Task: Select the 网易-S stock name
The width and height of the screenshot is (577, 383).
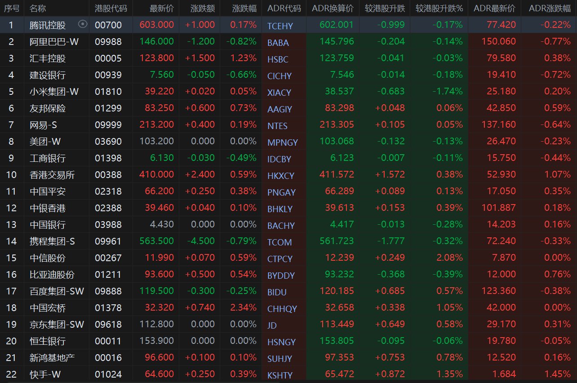Action: click(x=43, y=125)
